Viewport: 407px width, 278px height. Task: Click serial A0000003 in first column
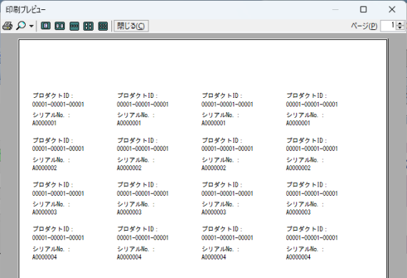point(44,212)
